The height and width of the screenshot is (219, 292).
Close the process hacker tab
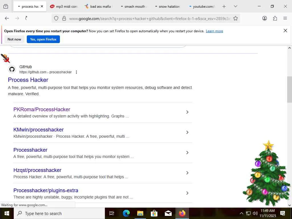pos(42,6)
